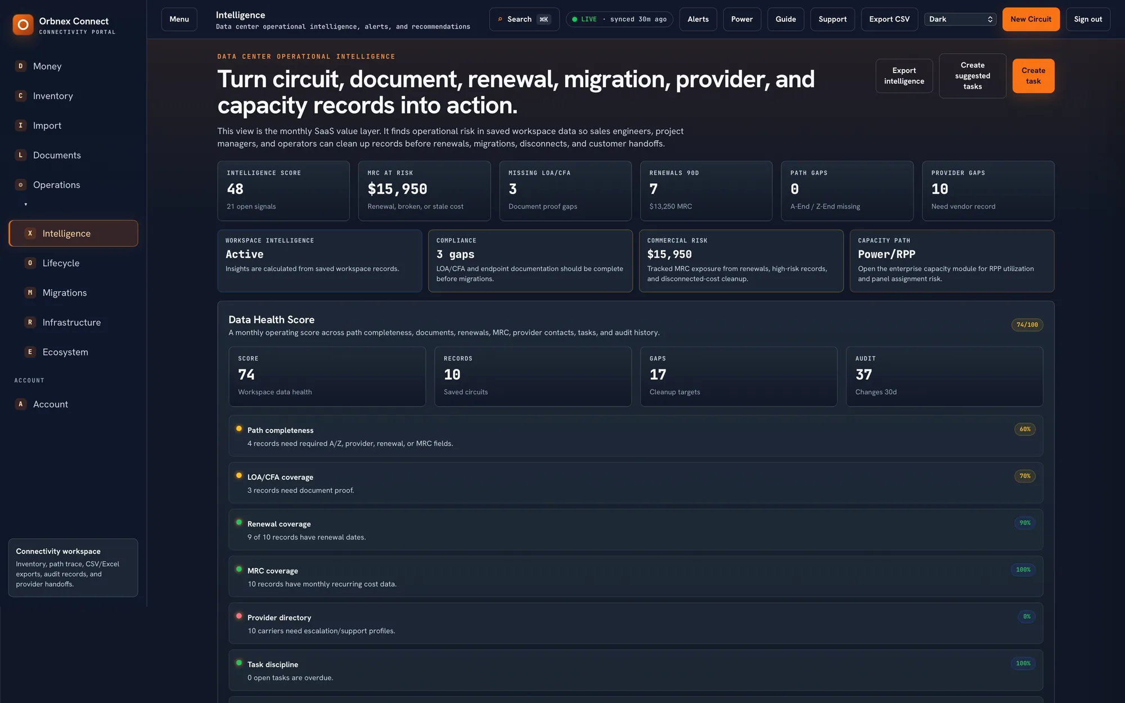Select Lifecycle under Operations
This screenshot has height=703, width=1125.
point(73,263)
